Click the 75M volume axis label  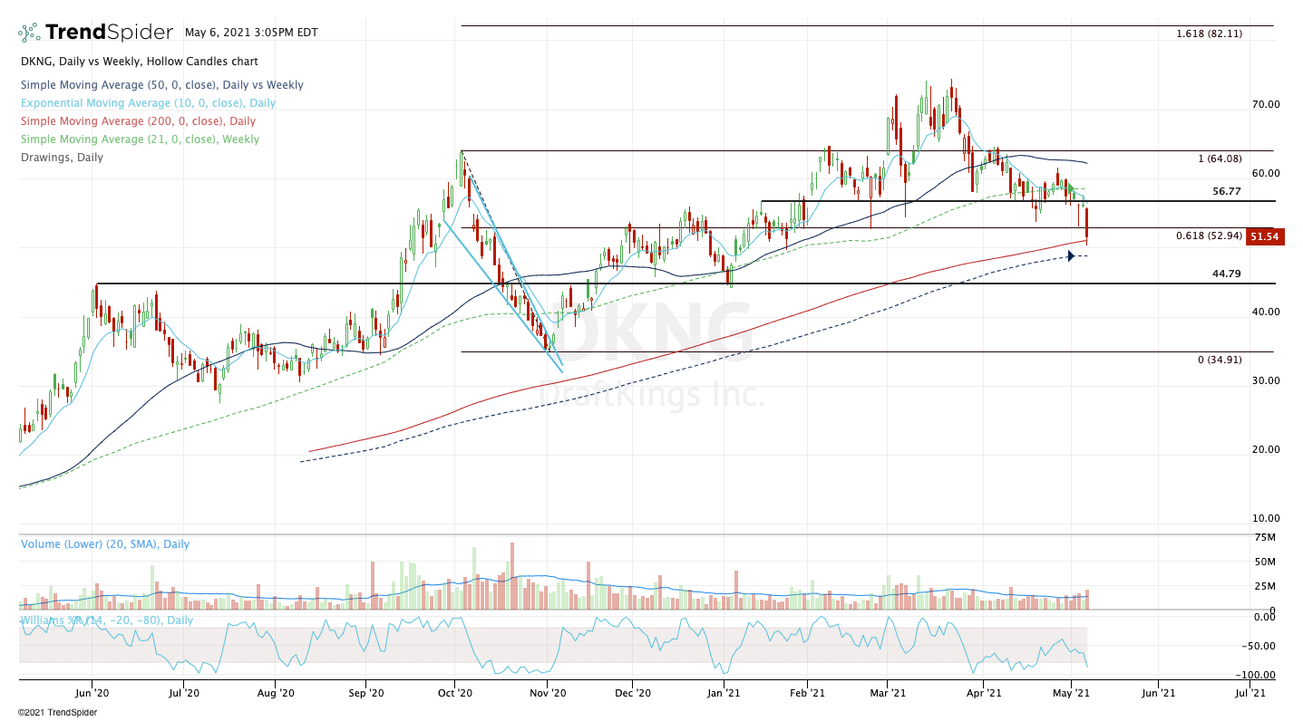coord(1267,537)
